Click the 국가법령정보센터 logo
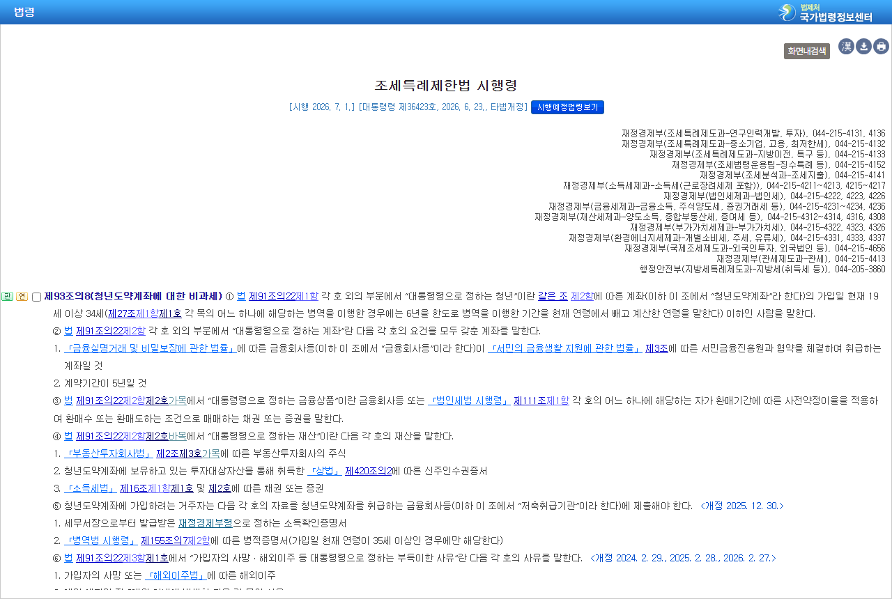The image size is (892, 599). [x=825, y=13]
